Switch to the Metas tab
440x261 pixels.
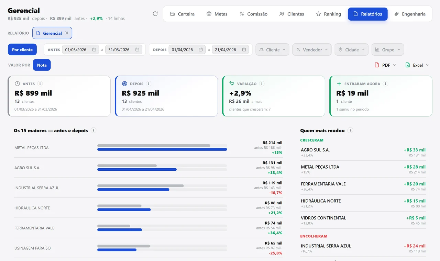click(x=217, y=14)
